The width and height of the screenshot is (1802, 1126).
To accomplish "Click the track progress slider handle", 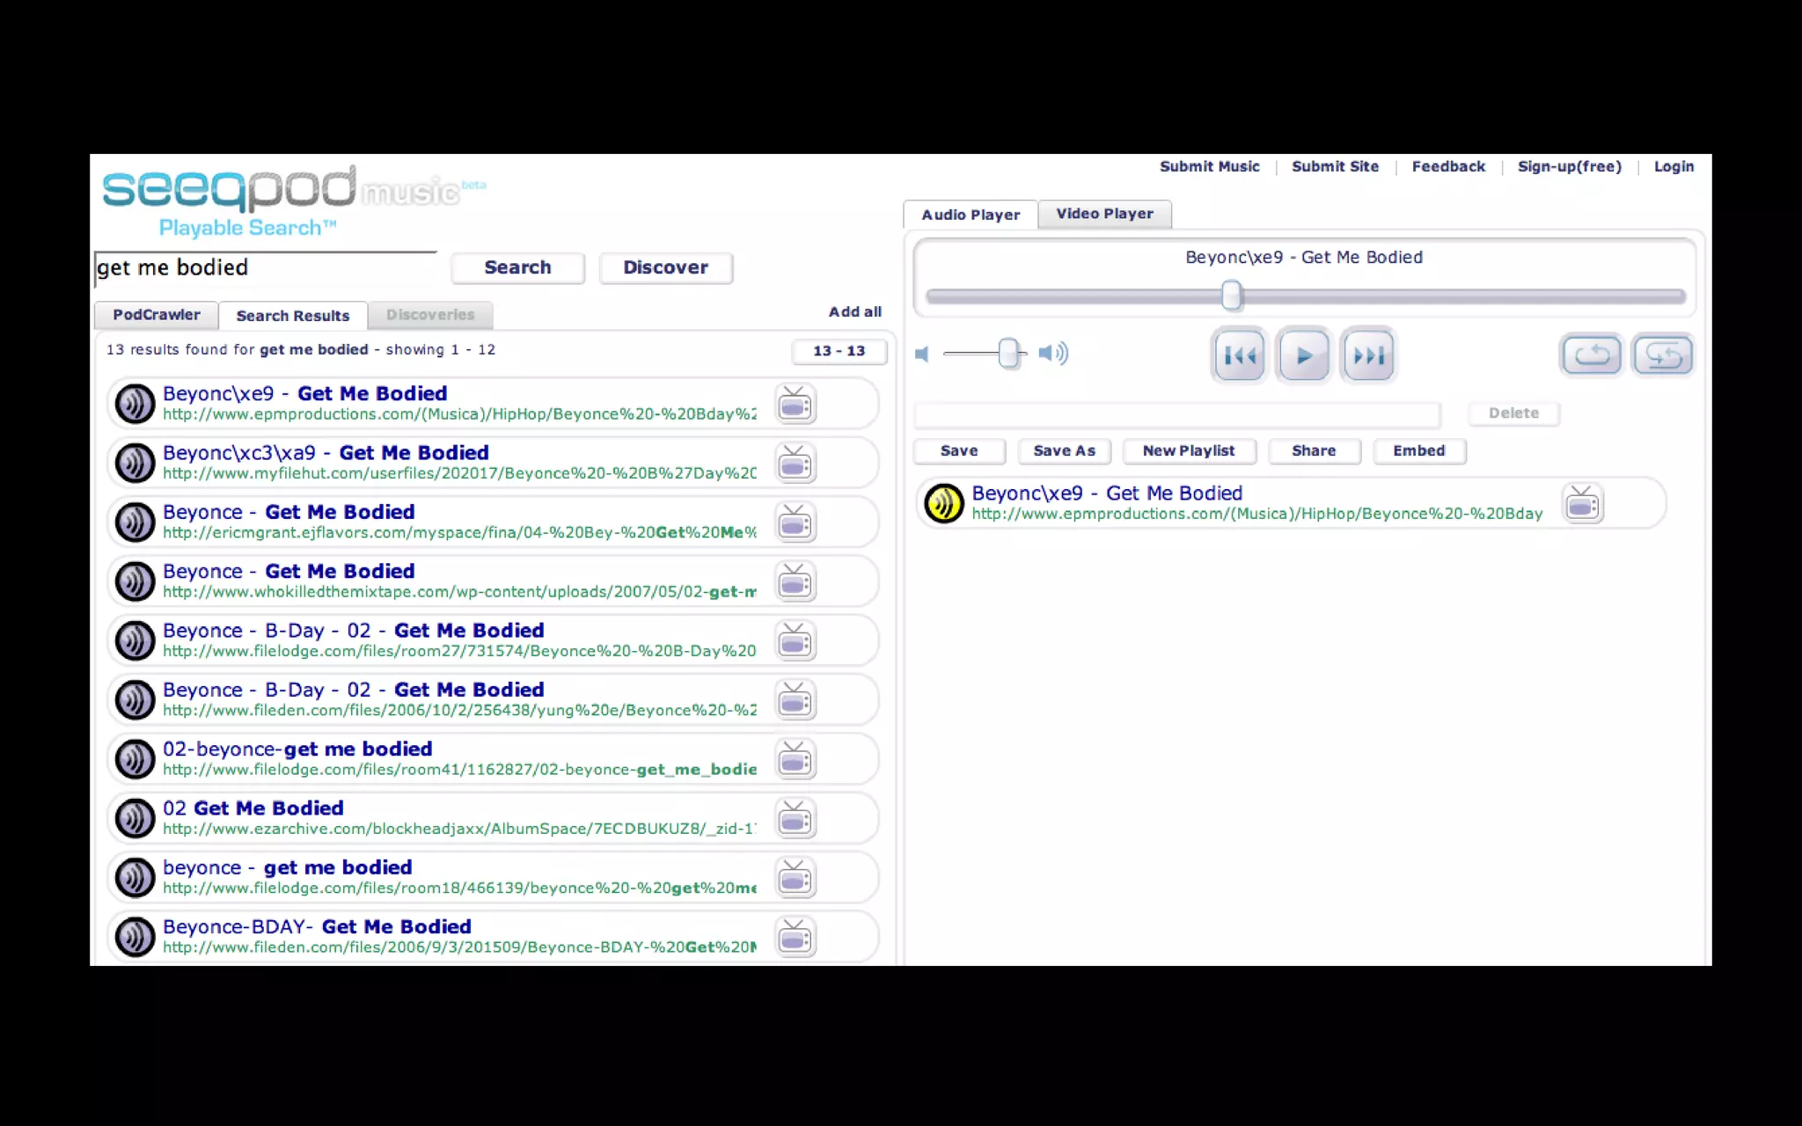I will click(x=1231, y=296).
